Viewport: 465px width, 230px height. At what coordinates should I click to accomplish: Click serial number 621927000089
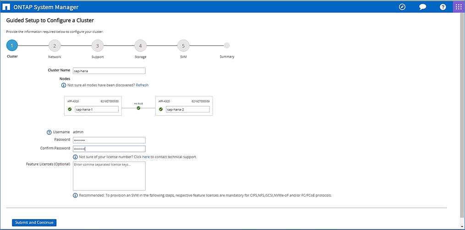201,101
